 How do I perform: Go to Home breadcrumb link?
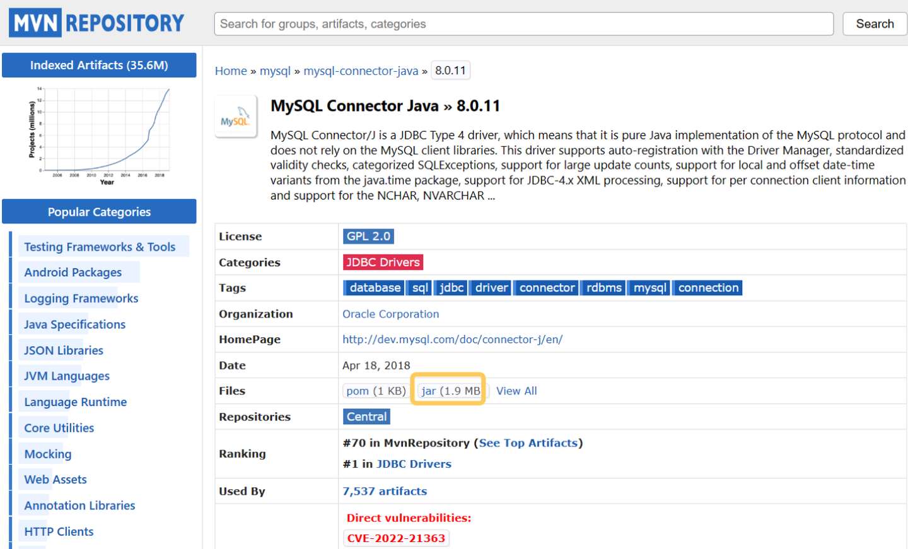tap(231, 71)
